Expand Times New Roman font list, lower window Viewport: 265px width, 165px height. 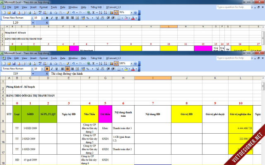tap(31, 69)
